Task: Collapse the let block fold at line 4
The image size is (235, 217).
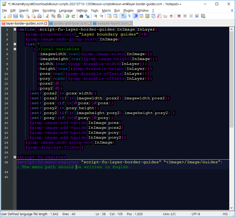Action: point(15,44)
